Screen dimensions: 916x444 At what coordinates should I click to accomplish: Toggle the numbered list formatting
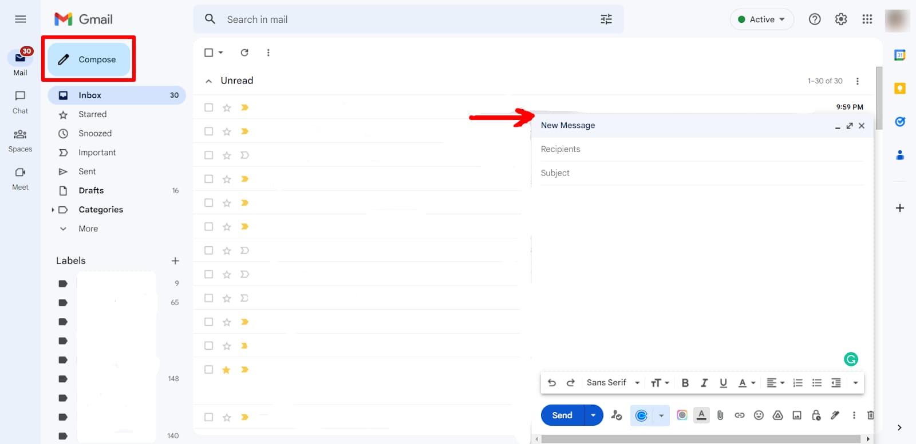tap(797, 383)
